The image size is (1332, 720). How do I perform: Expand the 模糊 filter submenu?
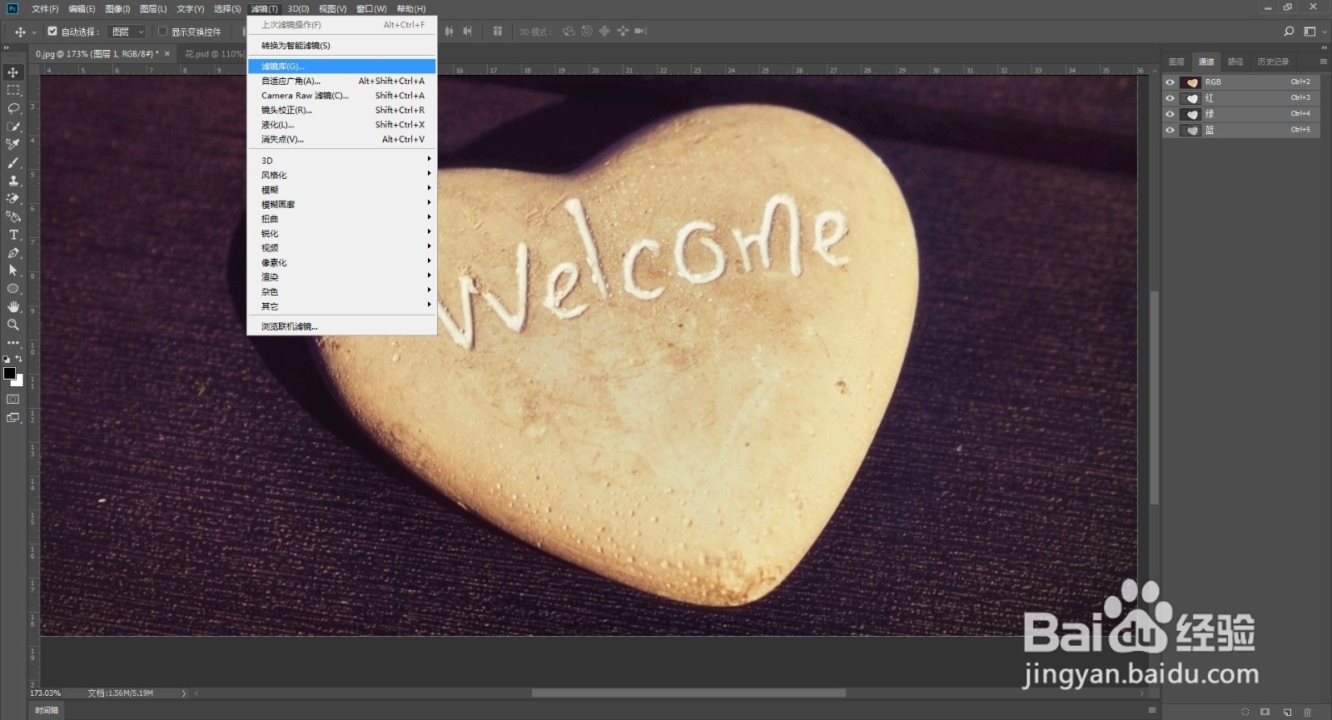[342, 190]
